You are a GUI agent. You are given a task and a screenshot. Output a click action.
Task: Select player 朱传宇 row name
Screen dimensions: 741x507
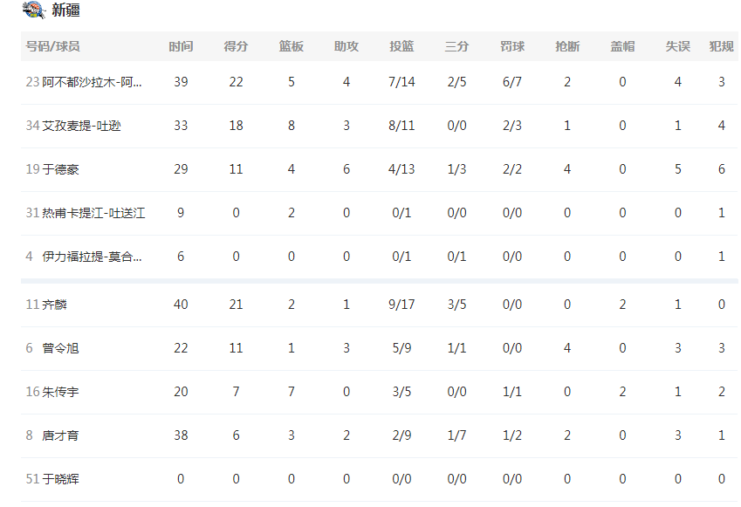(60, 392)
